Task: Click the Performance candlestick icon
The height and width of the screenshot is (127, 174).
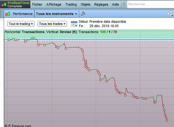Action: coord(8,14)
